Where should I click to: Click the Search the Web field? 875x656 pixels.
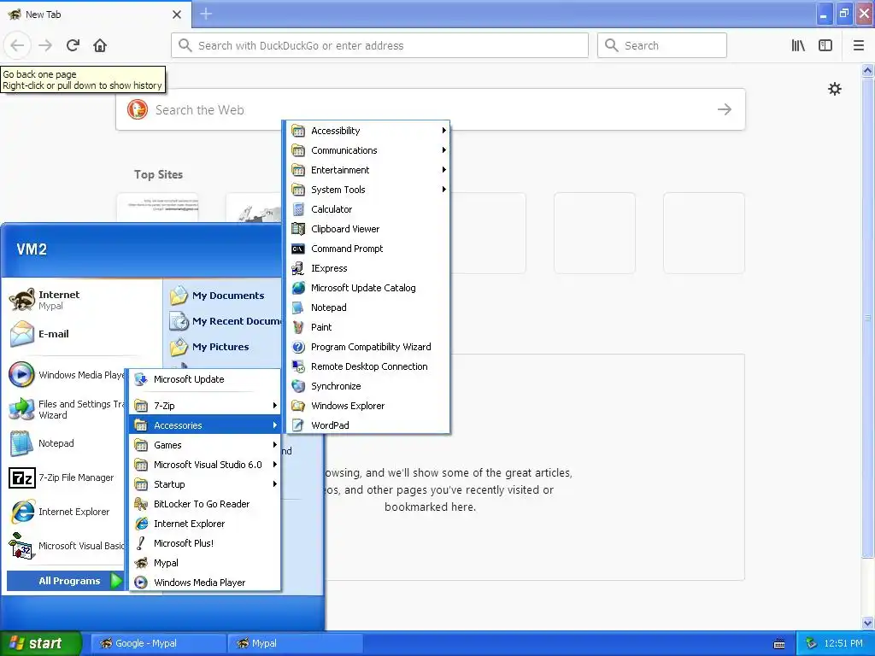tap(431, 109)
